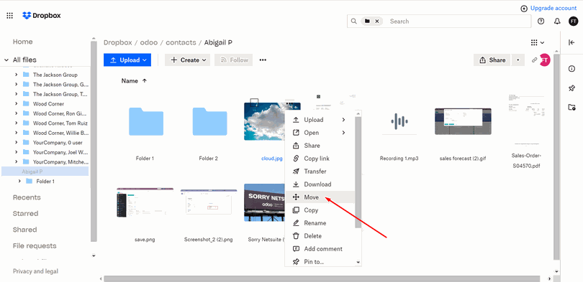
Task: Open Recents in the sidebar
Action: click(27, 197)
